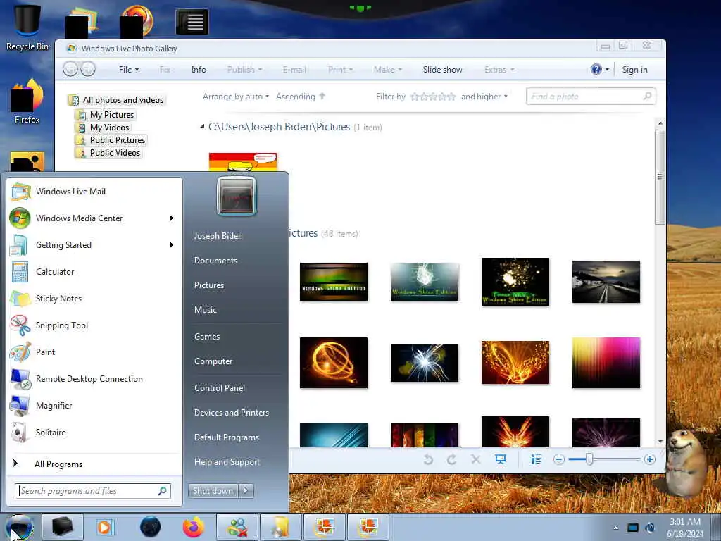Select All photos and videos
The width and height of the screenshot is (721, 541).
click(117, 100)
